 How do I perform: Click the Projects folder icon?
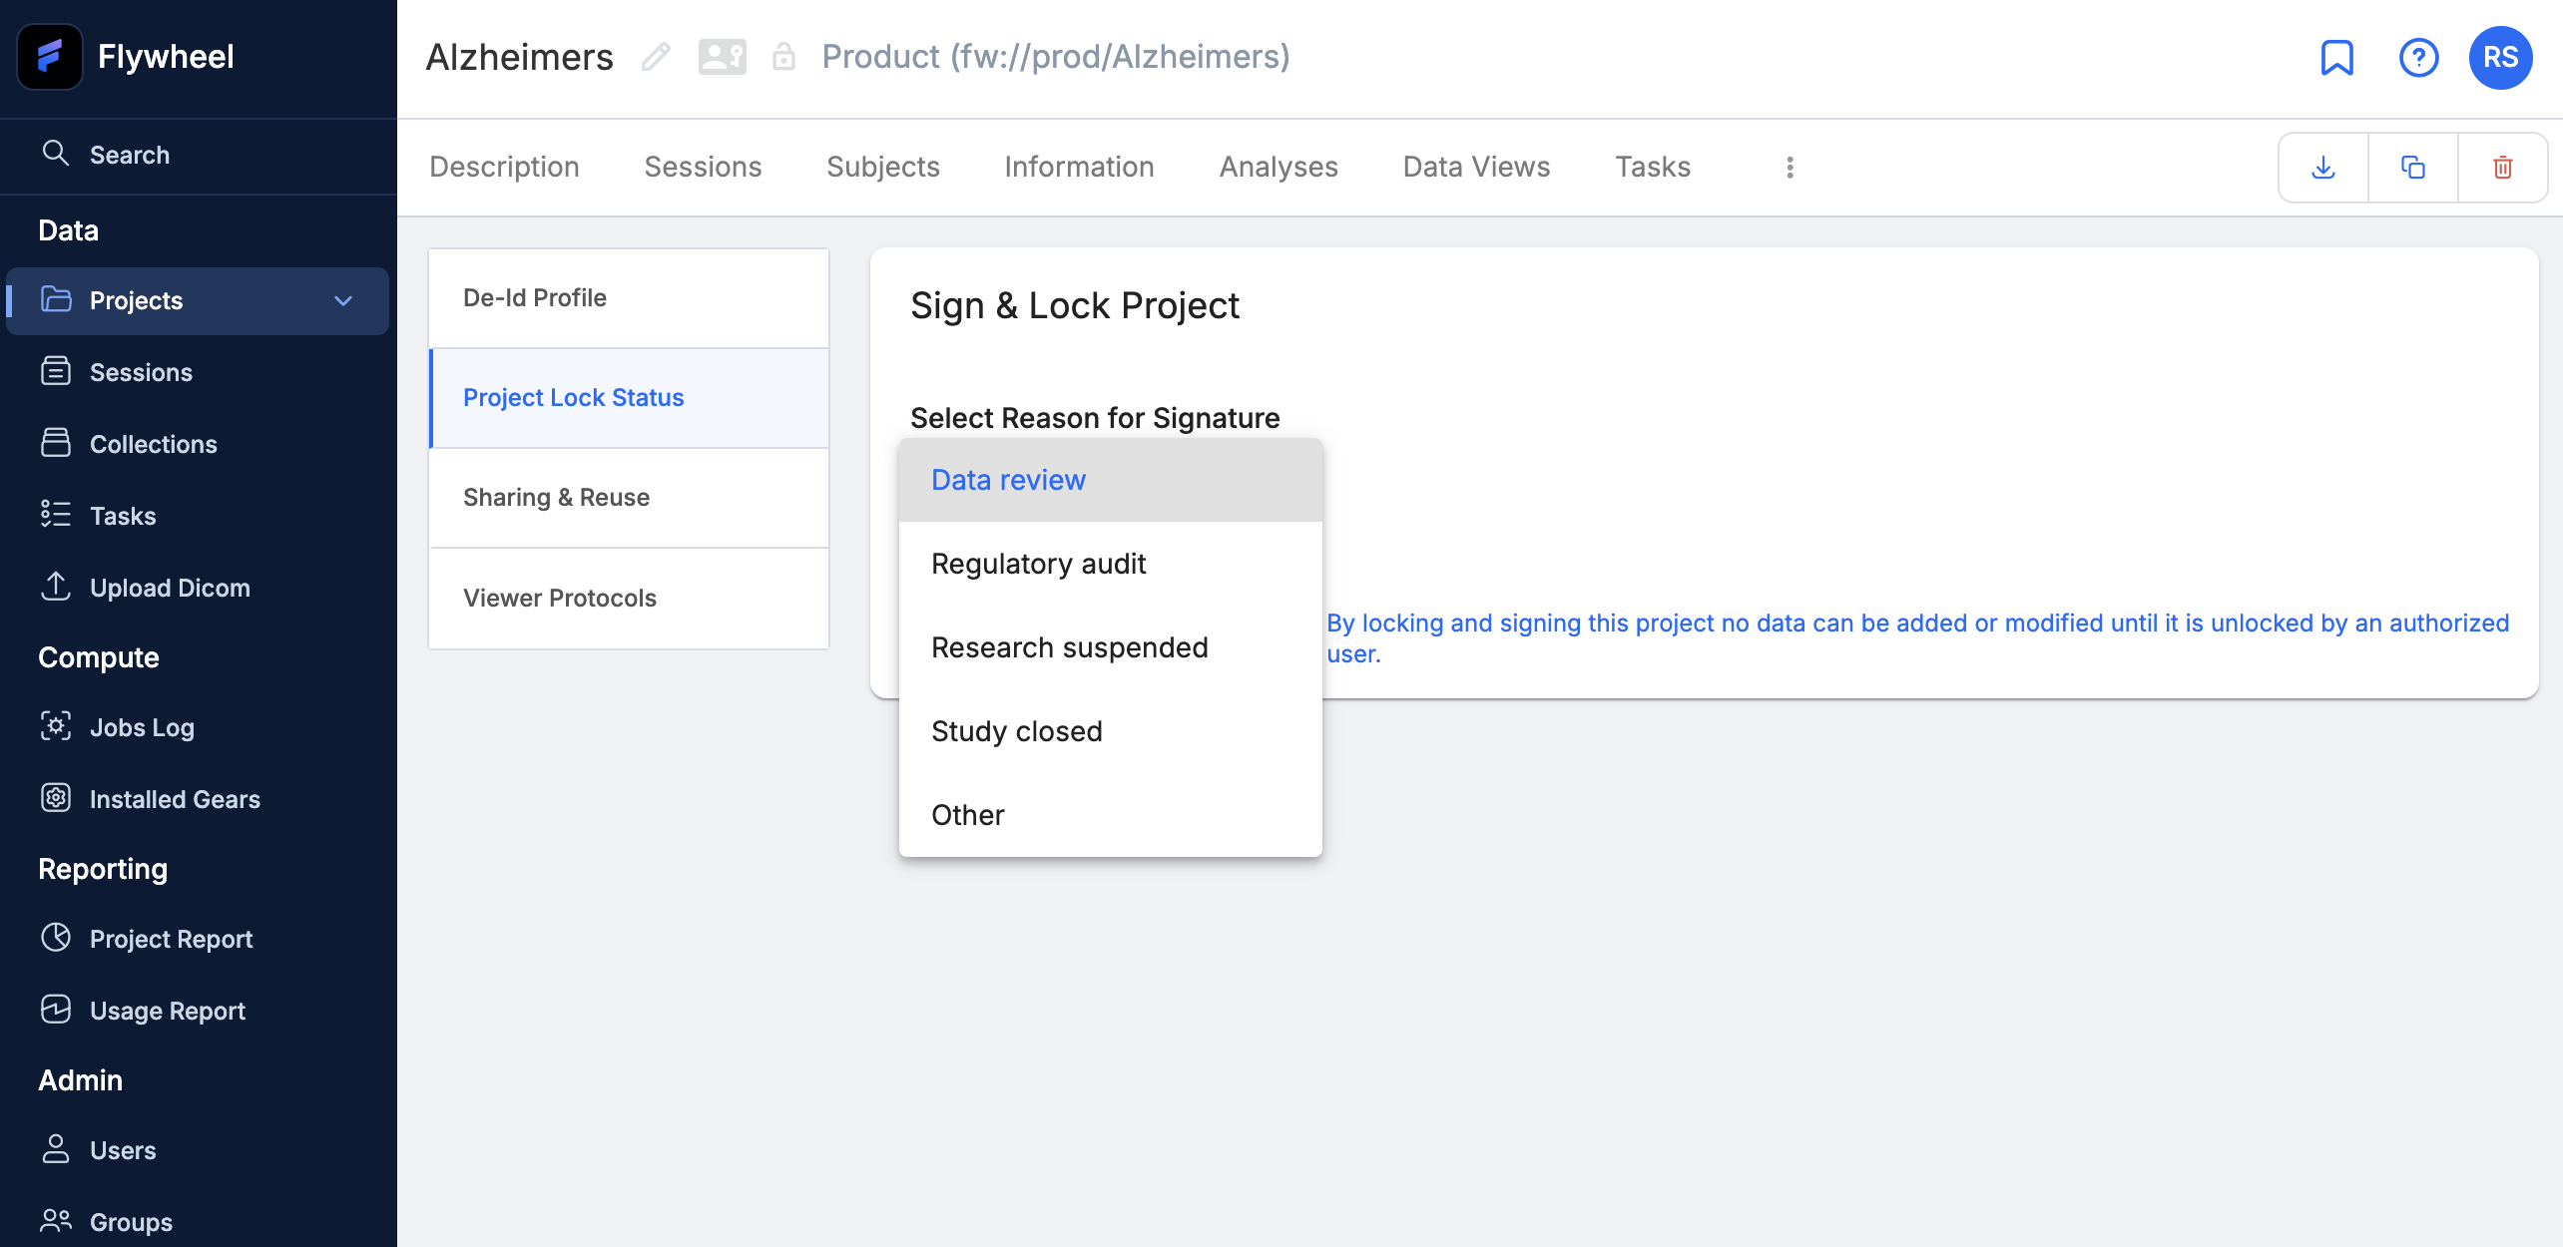coord(56,299)
